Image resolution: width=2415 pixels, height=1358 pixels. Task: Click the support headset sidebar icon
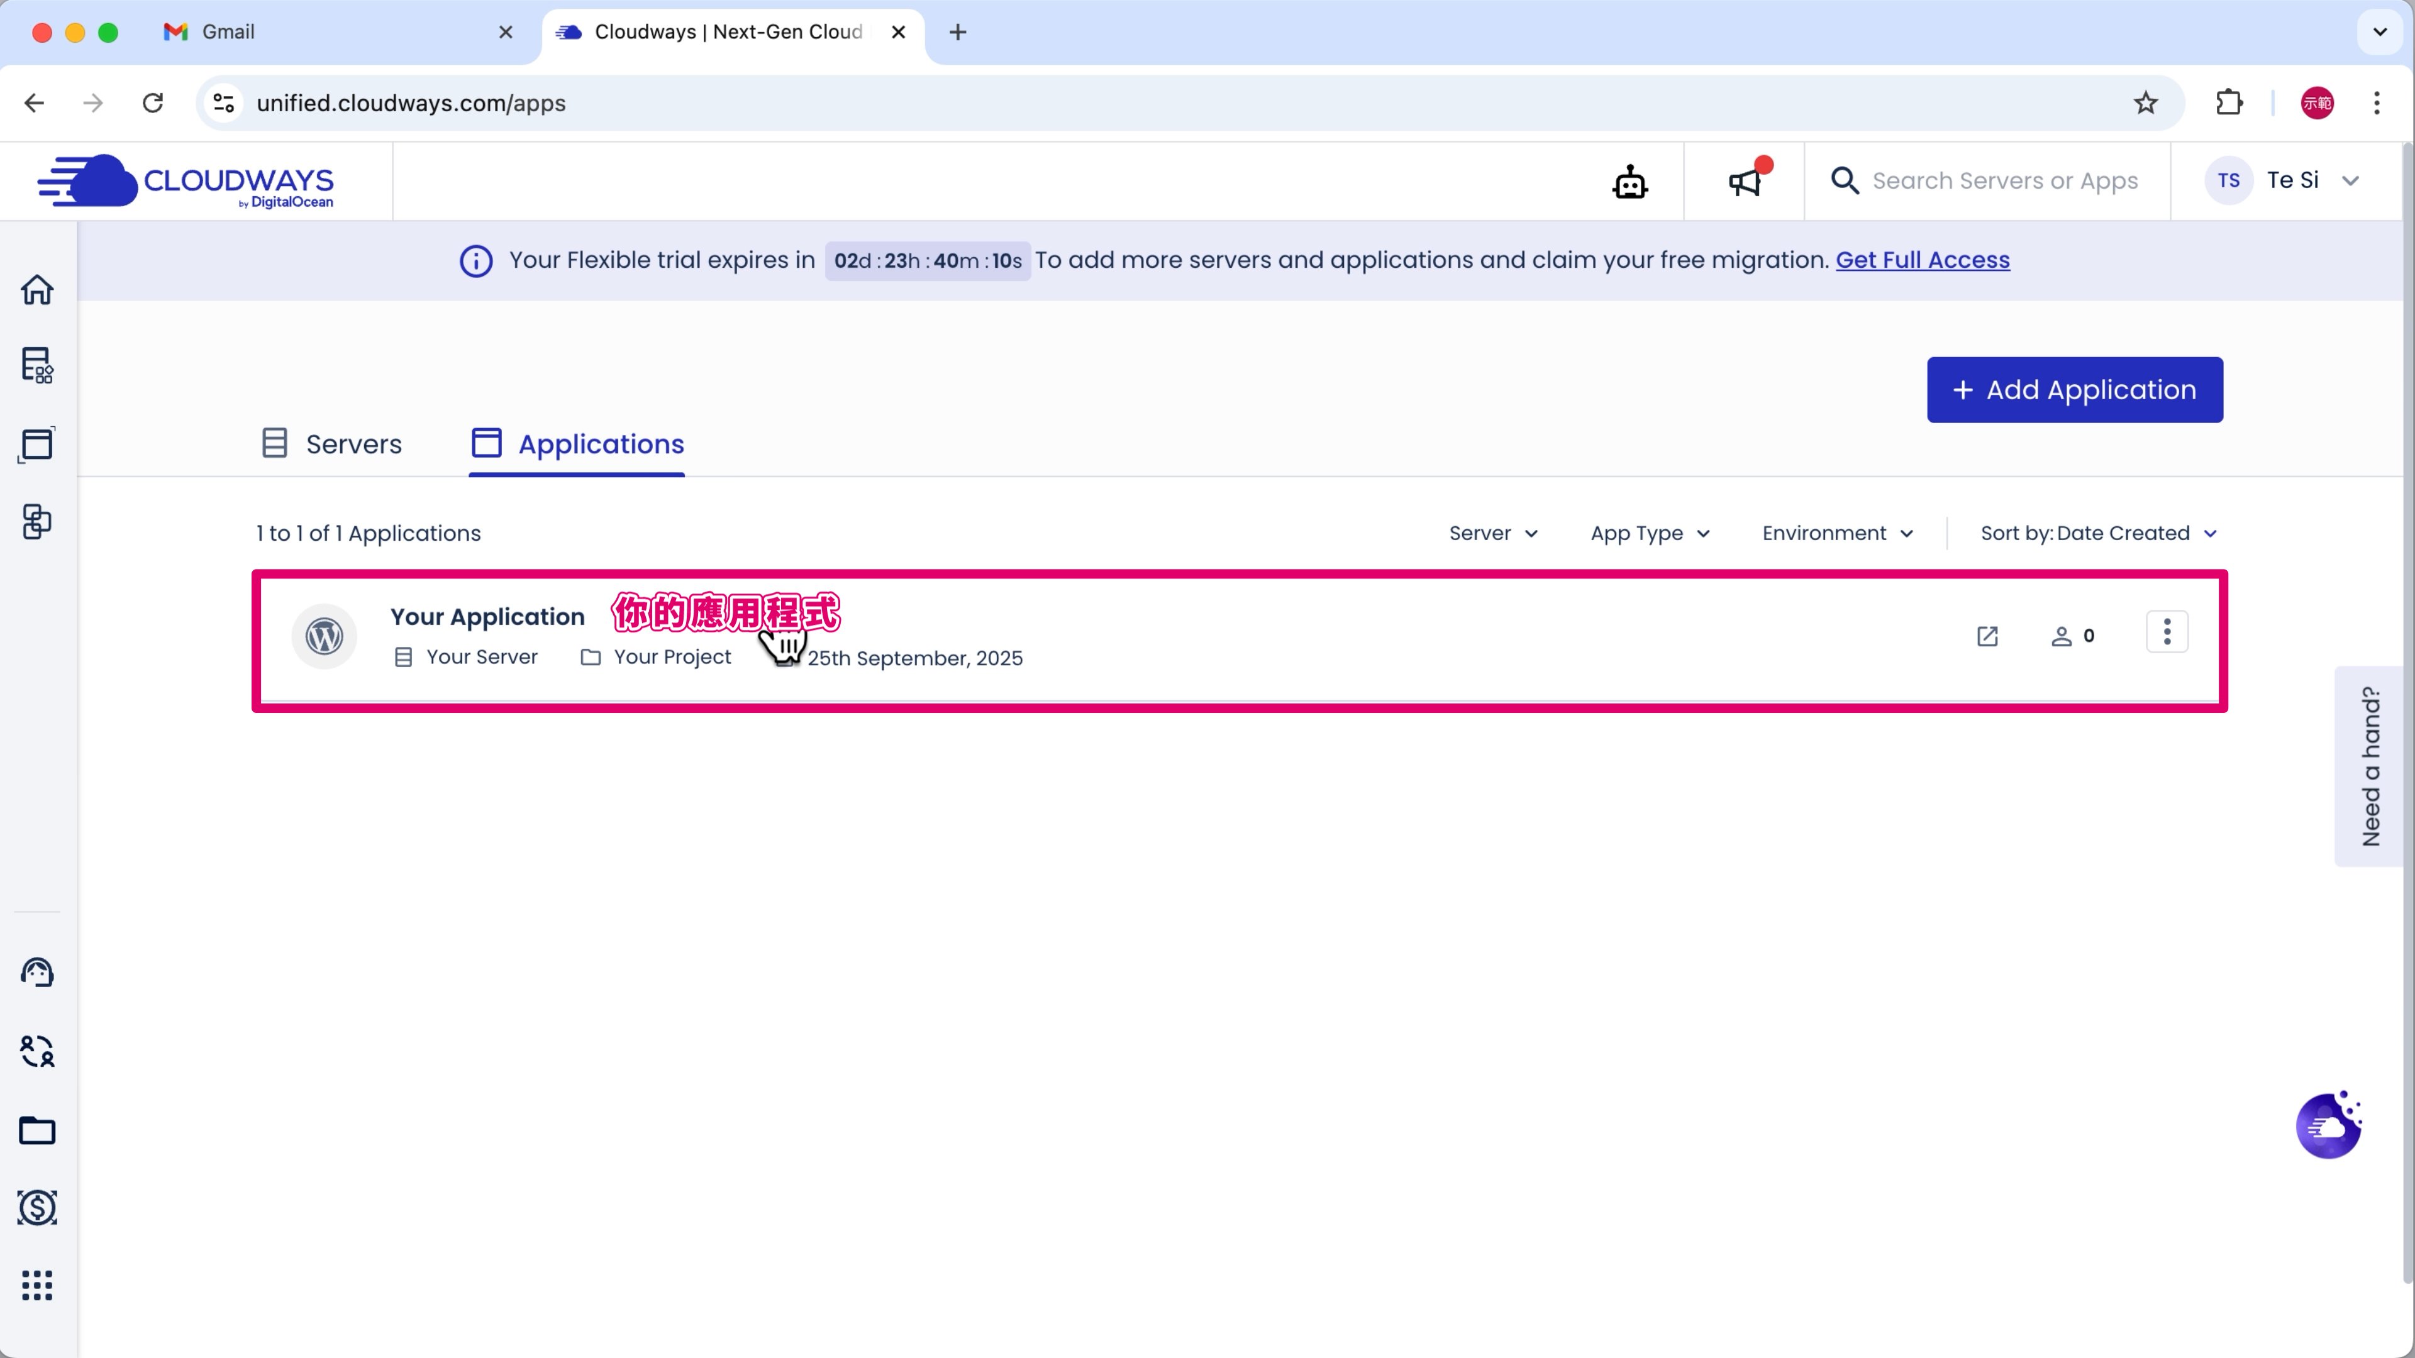coord(38,972)
